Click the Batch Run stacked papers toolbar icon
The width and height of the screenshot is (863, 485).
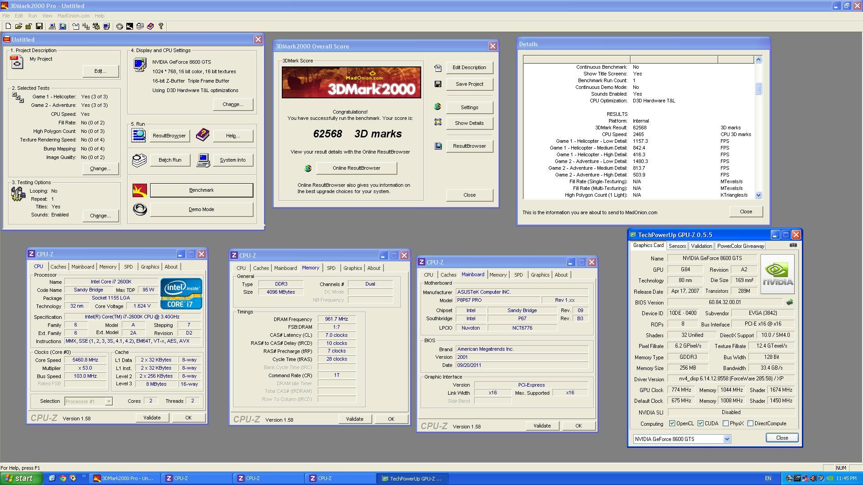tap(140, 26)
